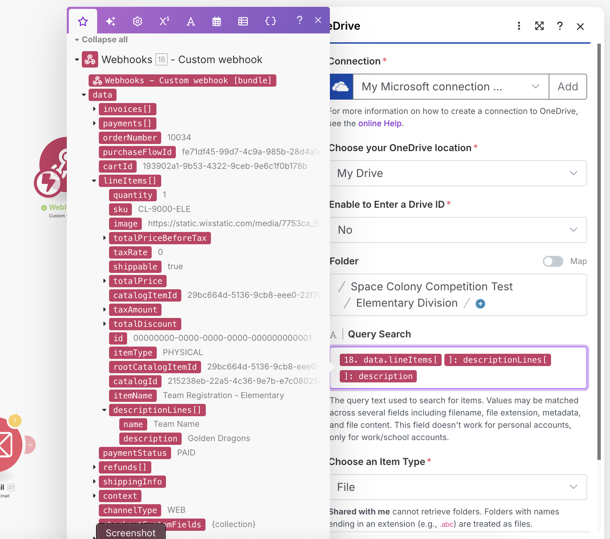The height and width of the screenshot is (539, 610).
Task: Expand the refunds[] array
Action: point(94,467)
